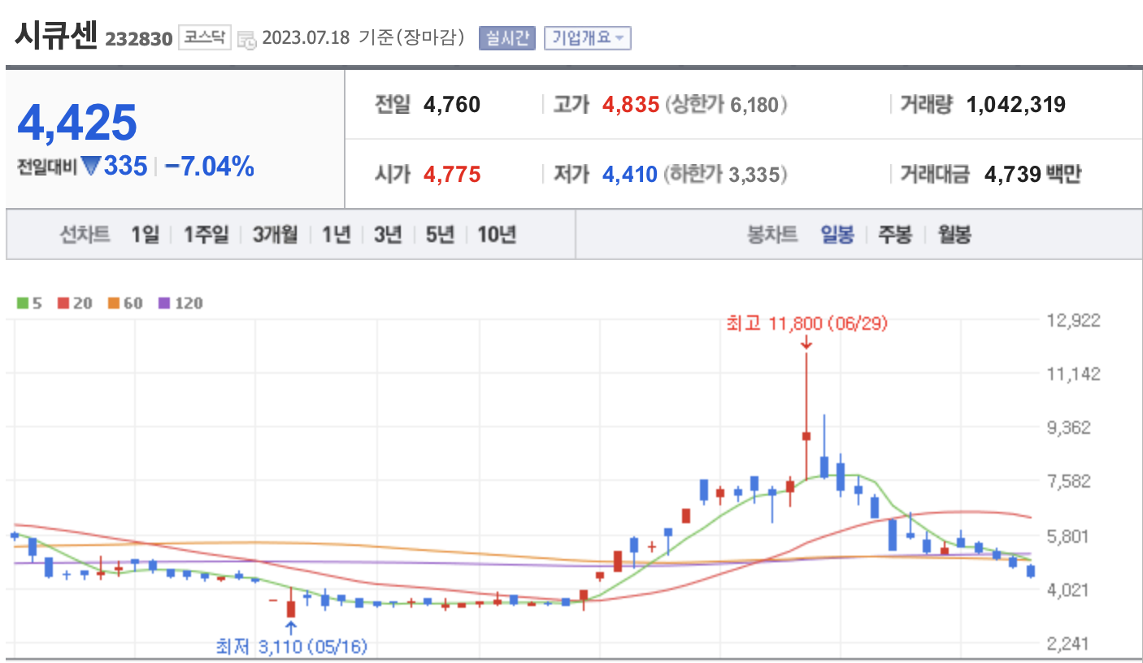
Task: Select the 1일 line chart tab
Action: pos(146,235)
